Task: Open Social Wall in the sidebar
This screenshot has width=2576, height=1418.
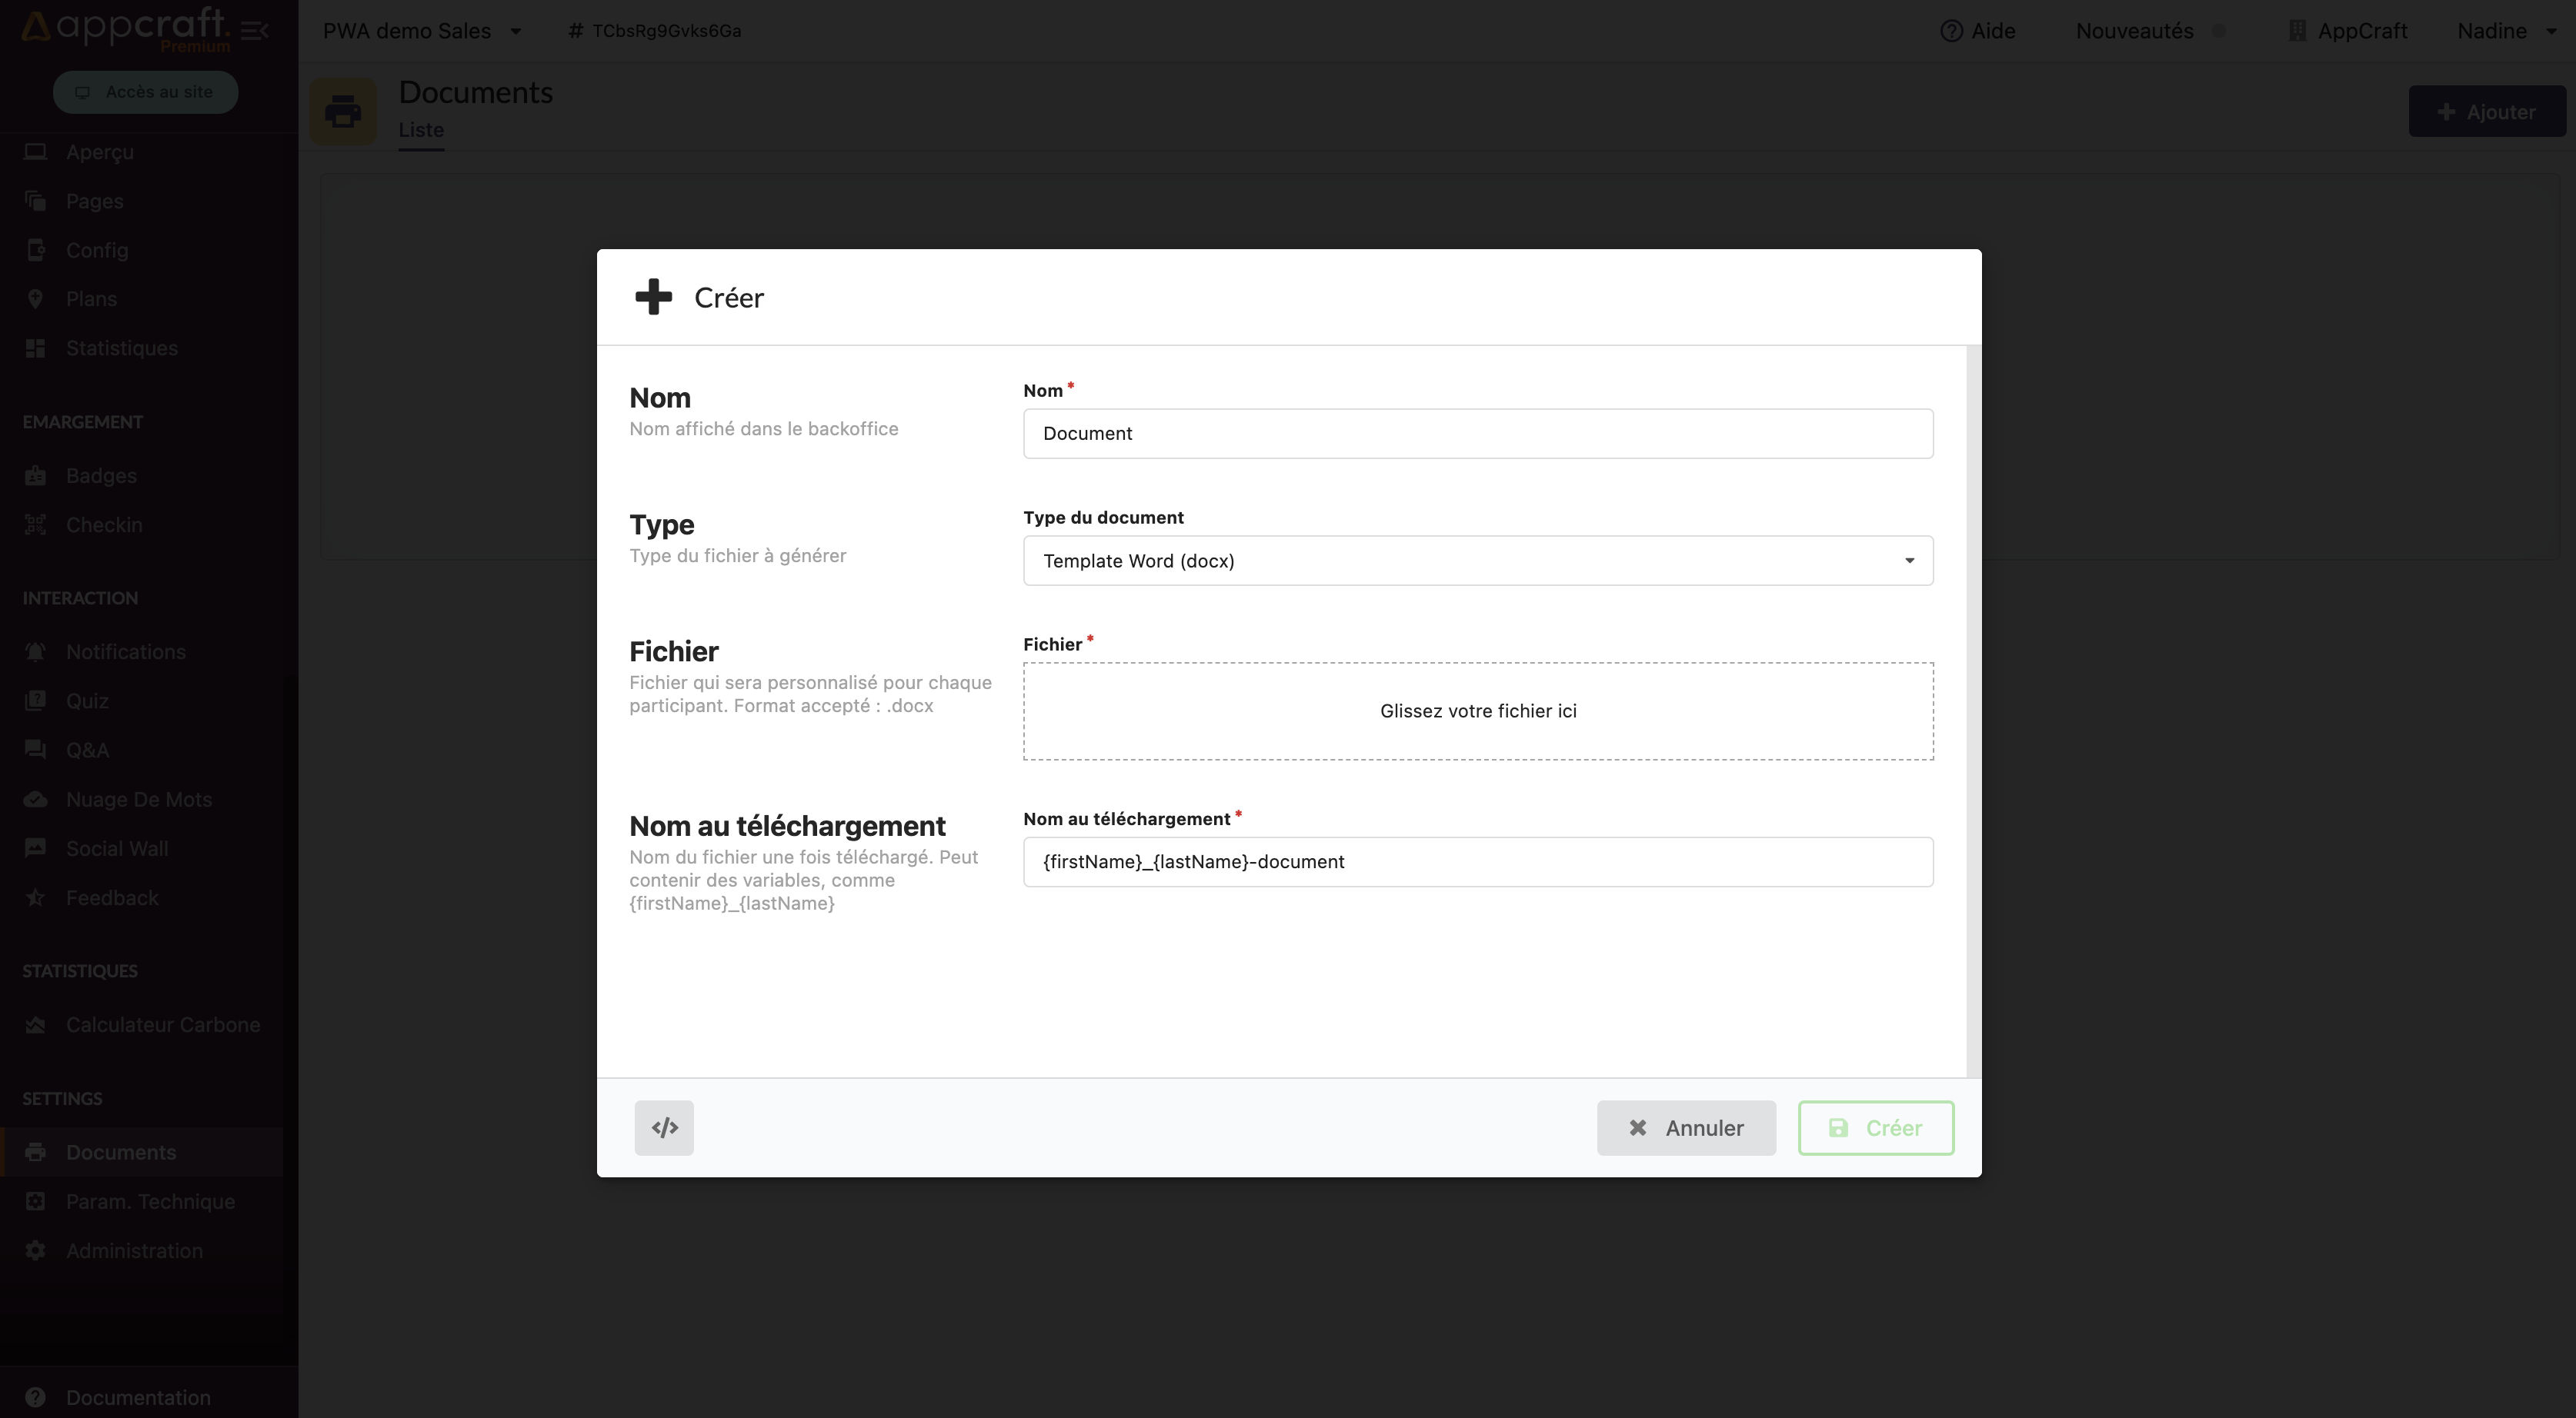Action: pos(116,848)
